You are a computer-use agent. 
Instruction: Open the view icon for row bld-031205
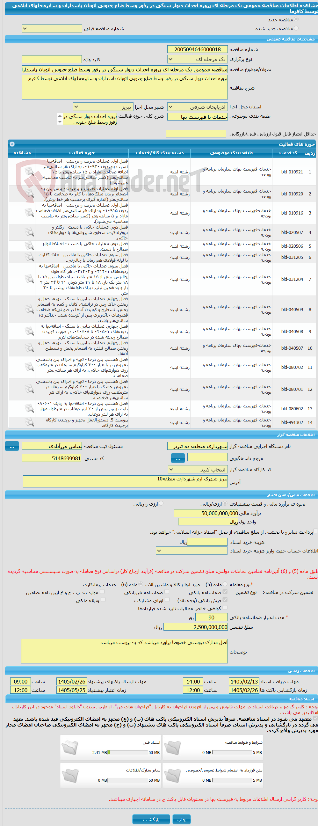click(x=29, y=257)
